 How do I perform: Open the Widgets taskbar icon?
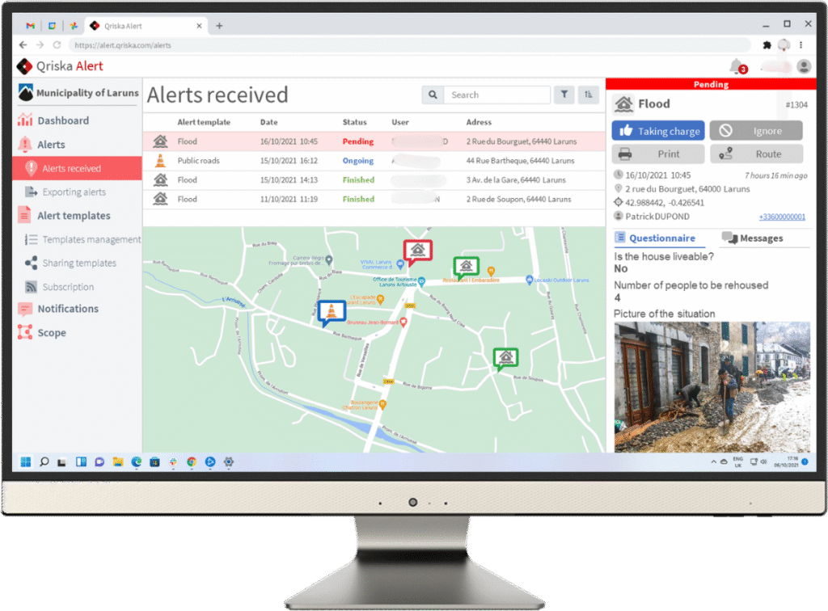point(81,462)
